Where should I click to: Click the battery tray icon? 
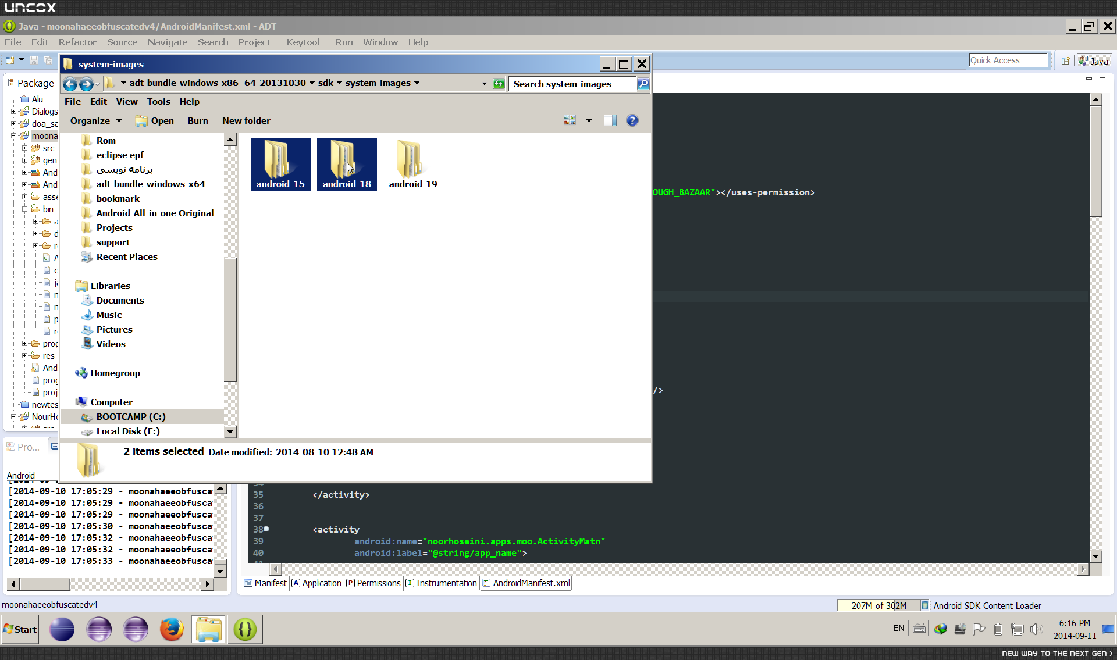tap(998, 629)
